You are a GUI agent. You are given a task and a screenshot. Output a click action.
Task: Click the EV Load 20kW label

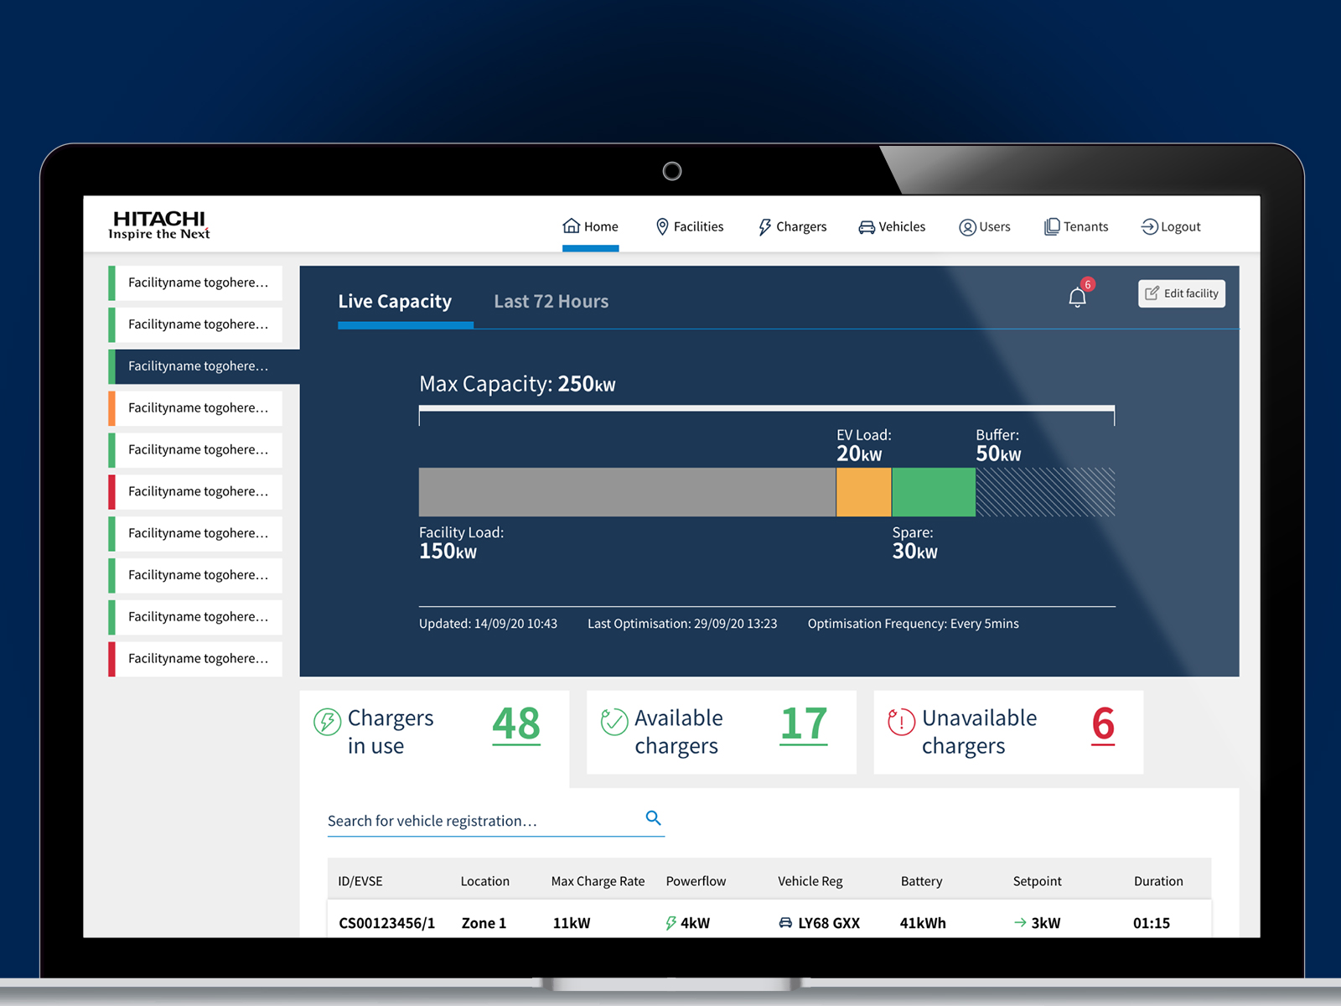[864, 446]
